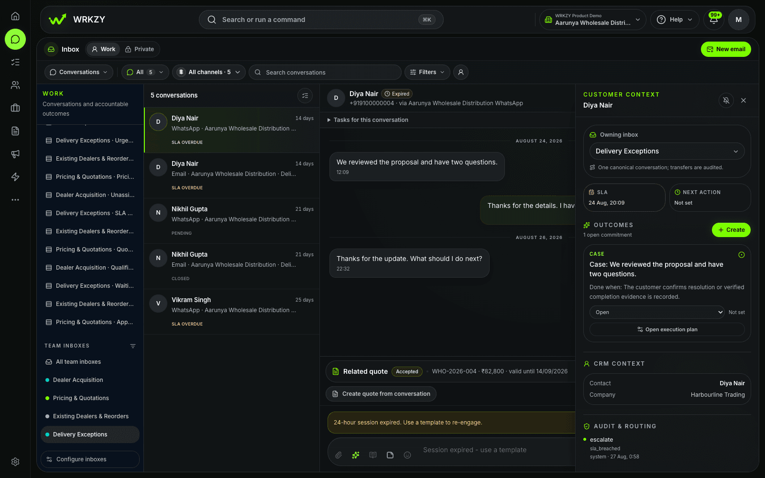The width and height of the screenshot is (765, 478).
Task: Click the template note icon in composer
Action: pos(390,455)
